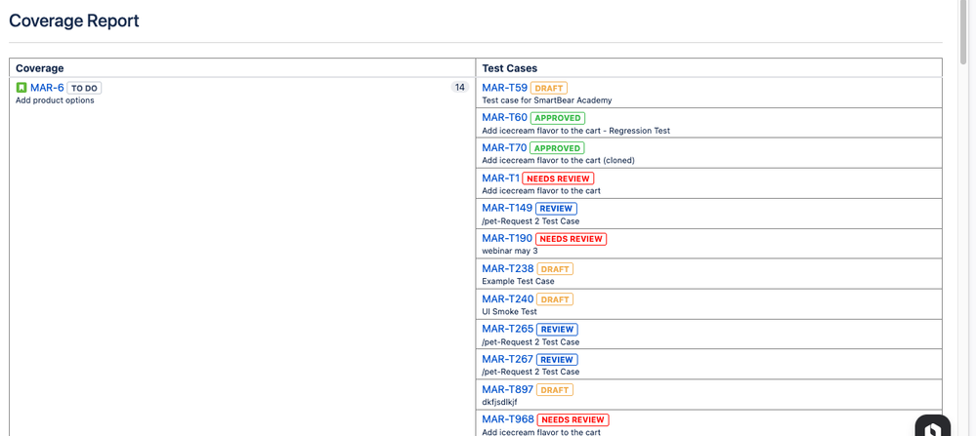
Task: Click the APPROVED badge next to MAR-T60
Action: (557, 118)
